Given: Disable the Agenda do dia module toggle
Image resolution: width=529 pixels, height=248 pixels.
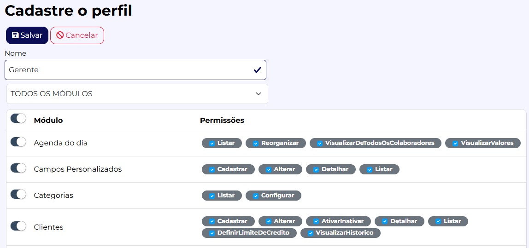Looking at the screenshot, I should 18,142.
